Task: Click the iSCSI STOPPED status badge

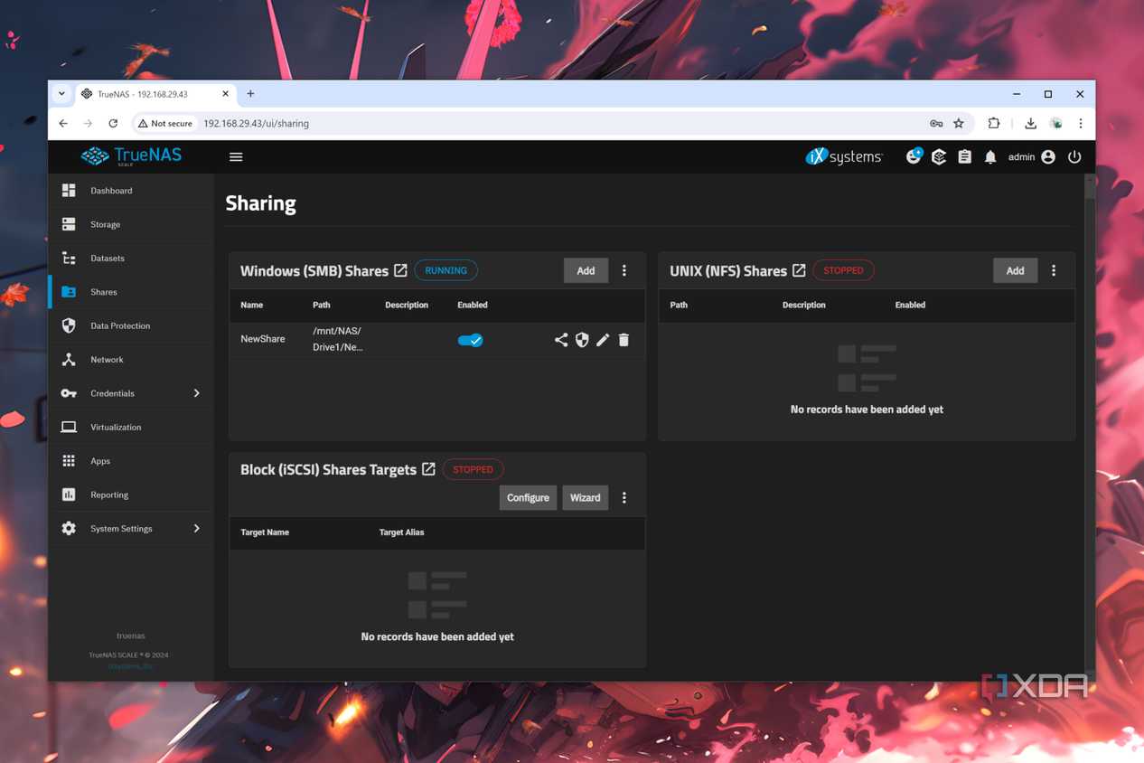Action: [473, 469]
